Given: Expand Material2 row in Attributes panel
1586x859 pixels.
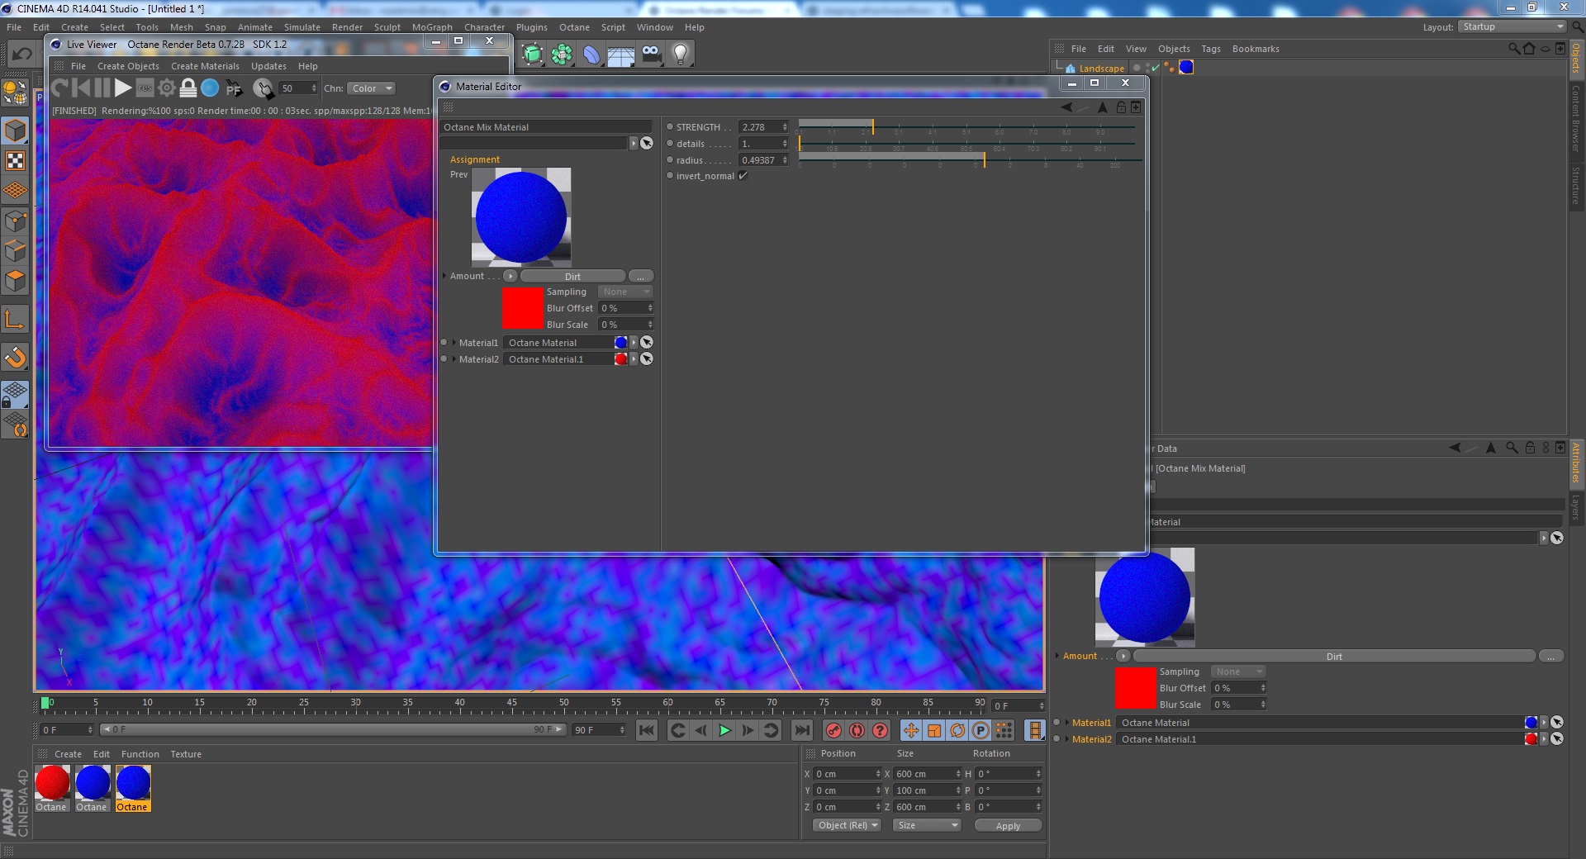Looking at the screenshot, I should [x=1066, y=739].
